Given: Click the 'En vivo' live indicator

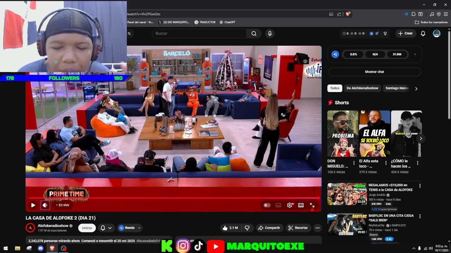Looking at the screenshot, I should pyautogui.click(x=63, y=205).
